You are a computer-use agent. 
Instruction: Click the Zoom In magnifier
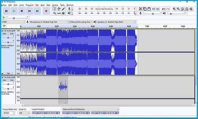pos(174,9)
